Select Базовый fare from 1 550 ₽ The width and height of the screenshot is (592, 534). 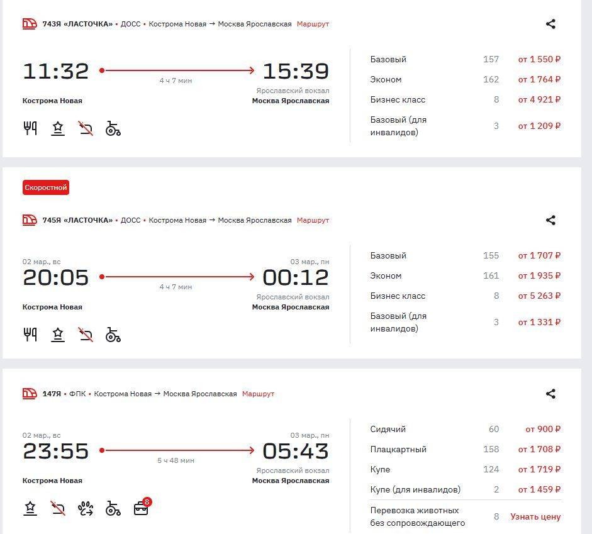click(x=539, y=59)
